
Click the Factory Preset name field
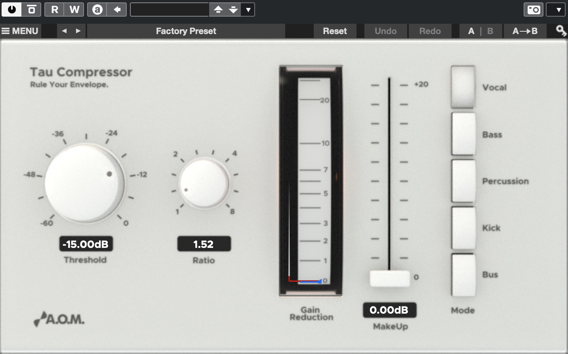click(186, 30)
